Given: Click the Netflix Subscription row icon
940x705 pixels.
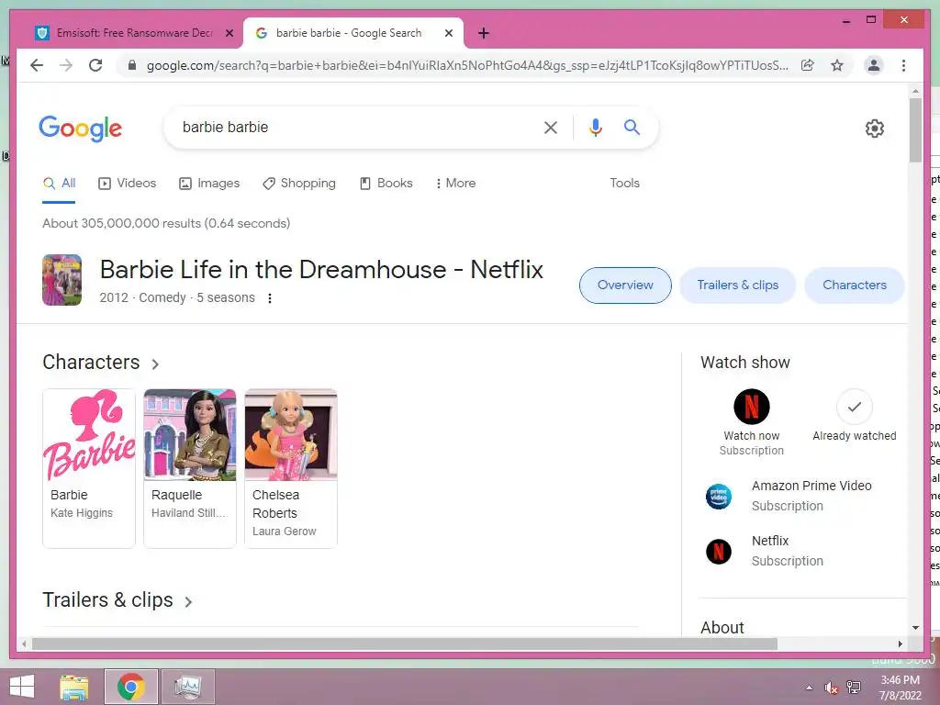Looking at the screenshot, I should pos(718,552).
